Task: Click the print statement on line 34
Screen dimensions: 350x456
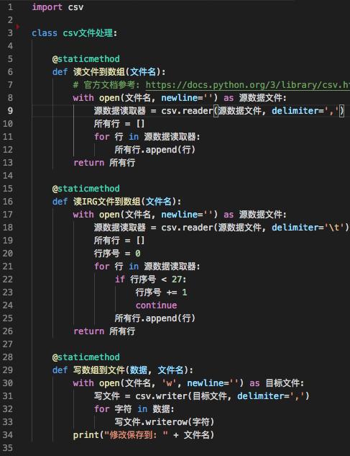Action: click(143, 435)
